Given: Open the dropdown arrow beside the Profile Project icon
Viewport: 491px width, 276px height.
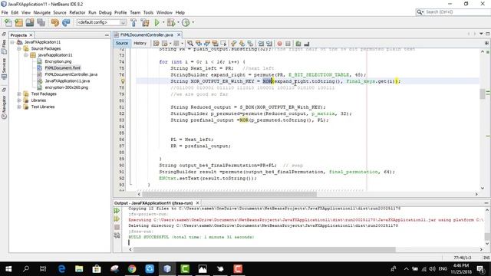Looking at the screenshot, I should click(193, 22).
